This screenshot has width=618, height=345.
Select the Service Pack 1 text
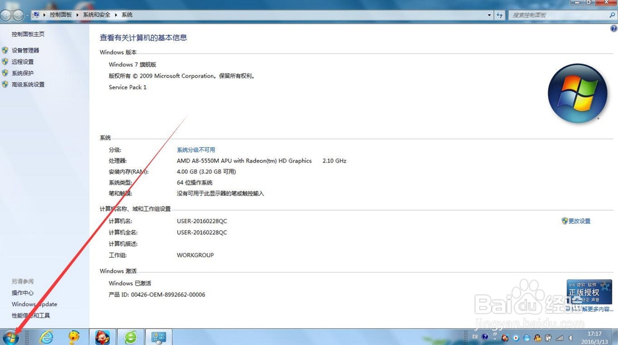coord(127,87)
